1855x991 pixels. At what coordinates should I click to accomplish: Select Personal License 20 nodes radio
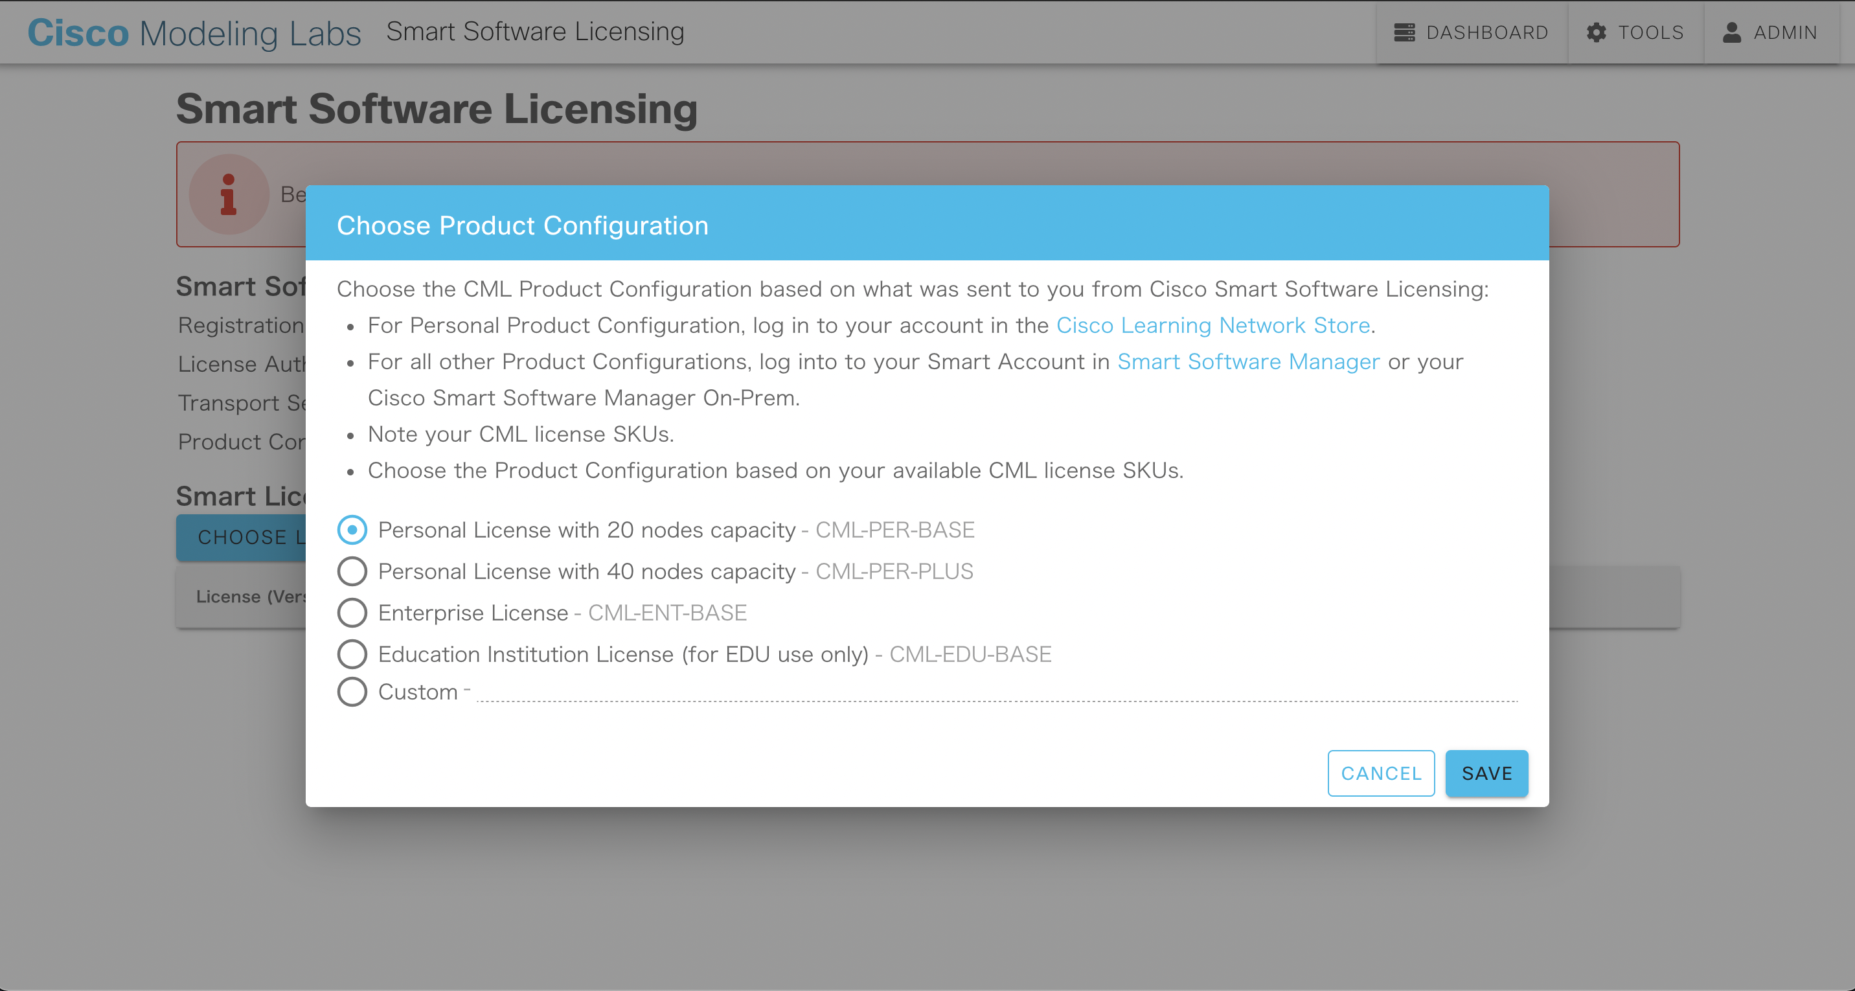pyautogui.click(x=352, y=530)
